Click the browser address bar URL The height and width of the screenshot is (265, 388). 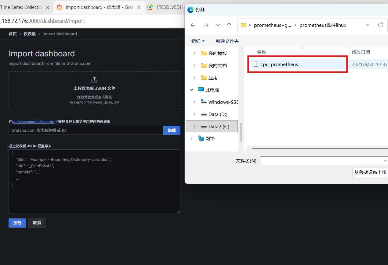coord(42,21)
